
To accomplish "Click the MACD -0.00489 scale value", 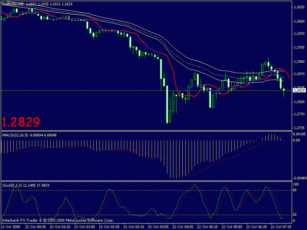I will (300, 178).
